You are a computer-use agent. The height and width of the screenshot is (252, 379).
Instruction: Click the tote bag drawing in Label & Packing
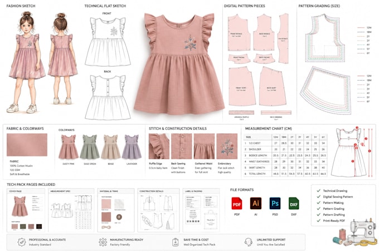(211, 219)
